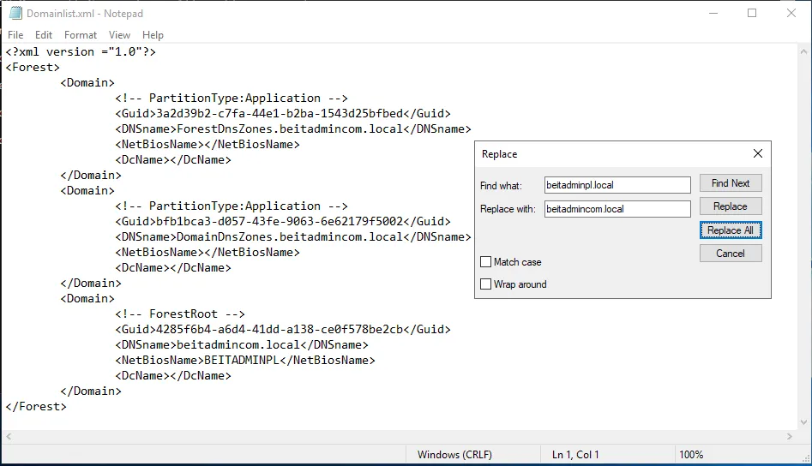Open the Edit menu
The image size is (812, 466).
click(44, 35)
